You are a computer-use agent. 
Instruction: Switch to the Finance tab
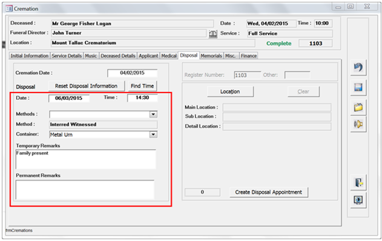[249, 56]
